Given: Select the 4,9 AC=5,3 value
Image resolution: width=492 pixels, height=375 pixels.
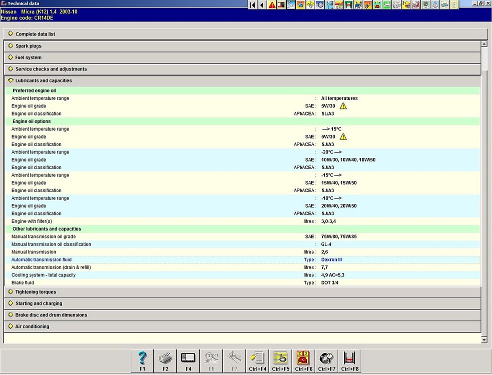Looking at the screenshot, I should click(x=333, y=275).
